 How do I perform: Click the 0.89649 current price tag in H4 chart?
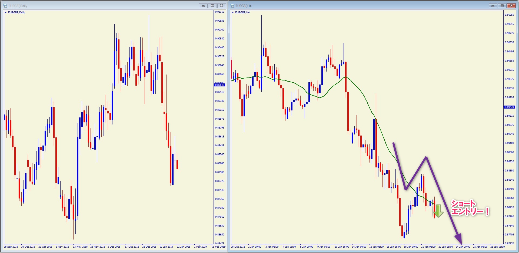[x=509, y=107]
